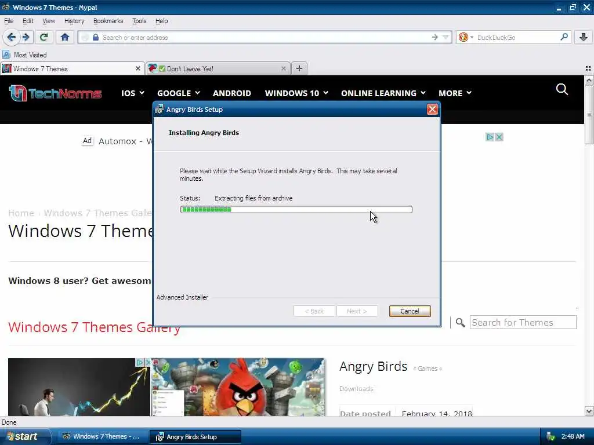594x445 pixels.
Task: Click in the Search for Themes field
Action: [523, 322]
